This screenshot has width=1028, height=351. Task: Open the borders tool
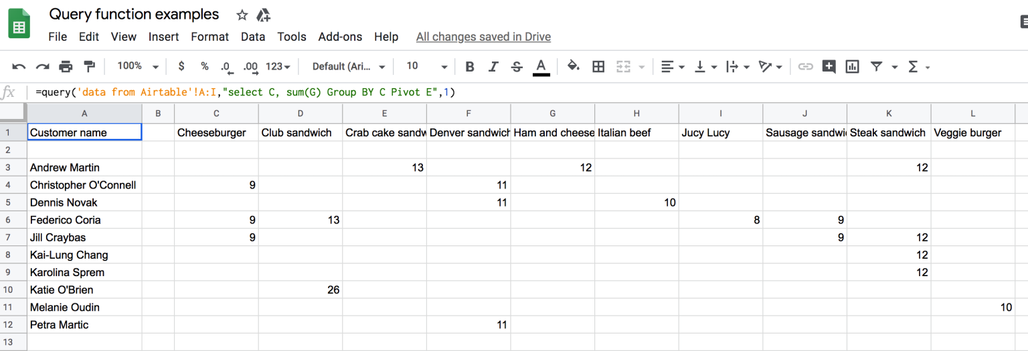pos(598,66)
